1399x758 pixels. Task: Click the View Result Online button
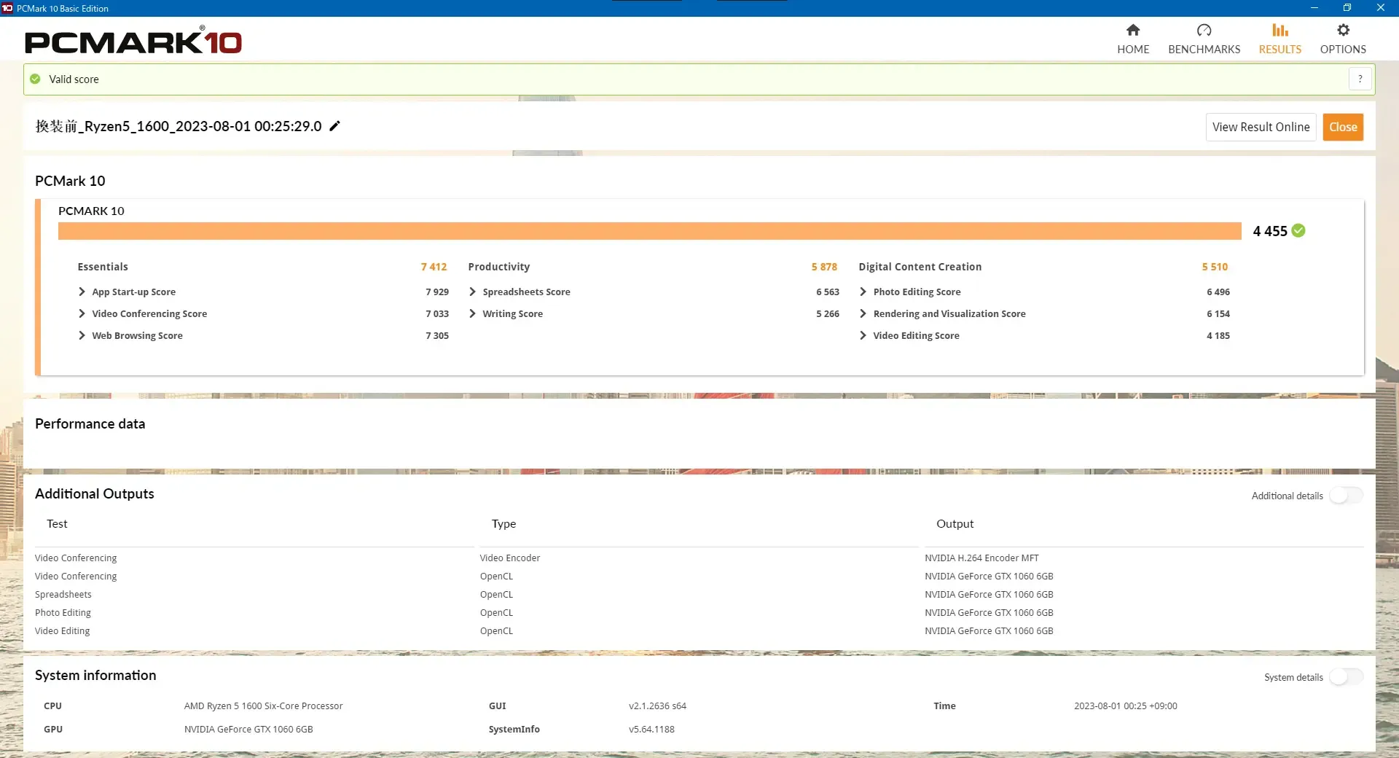click(1261, 127)
